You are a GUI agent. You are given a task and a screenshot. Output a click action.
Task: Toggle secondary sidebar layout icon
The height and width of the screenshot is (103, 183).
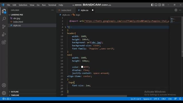(160, 5)
